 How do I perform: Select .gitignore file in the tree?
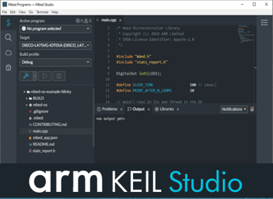(41, 112)
